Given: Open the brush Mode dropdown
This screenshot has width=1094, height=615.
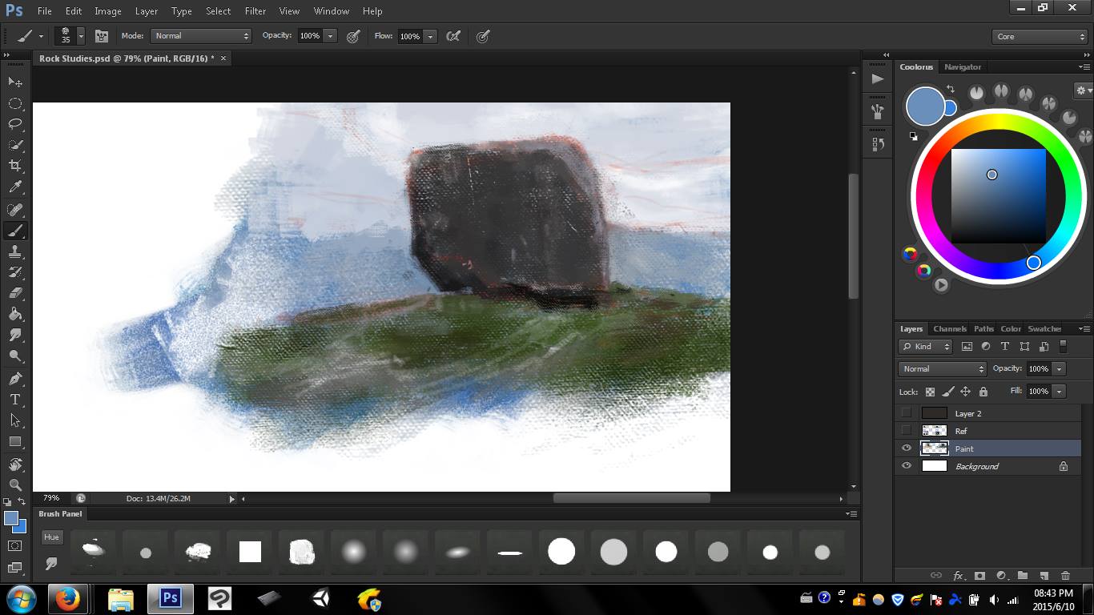Looking at the screenshot, I should (x=202, y=36).
